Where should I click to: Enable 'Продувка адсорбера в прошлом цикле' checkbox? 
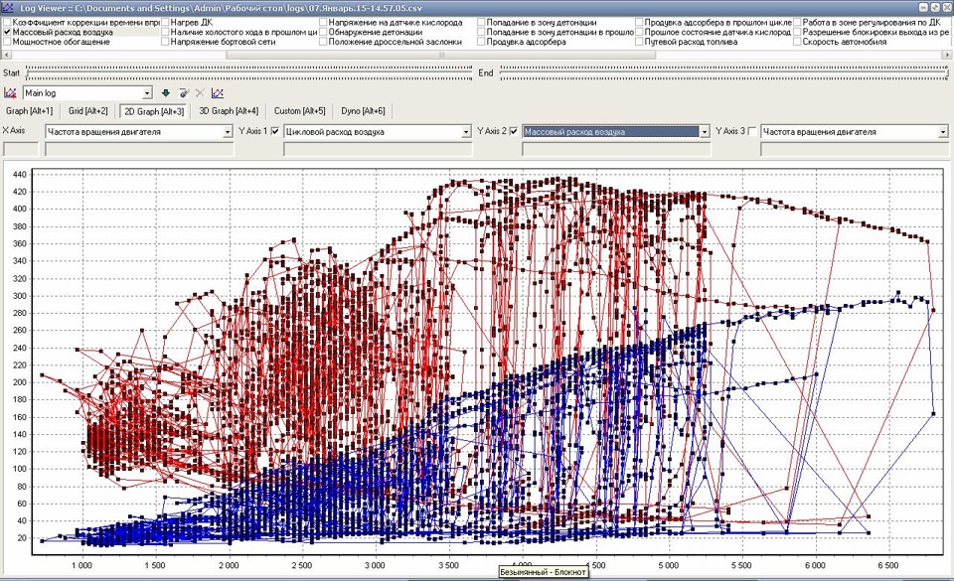pos(639,23)
